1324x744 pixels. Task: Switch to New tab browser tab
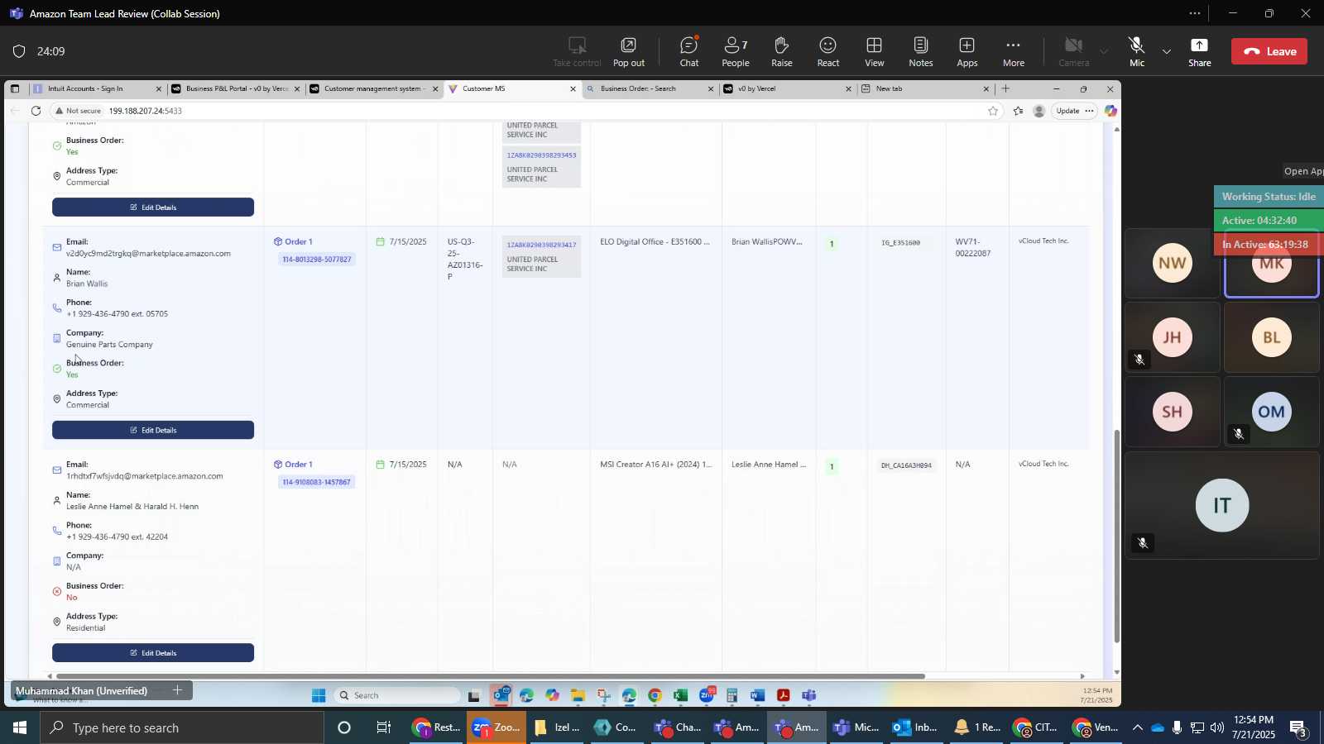click(x=923, y=88)
